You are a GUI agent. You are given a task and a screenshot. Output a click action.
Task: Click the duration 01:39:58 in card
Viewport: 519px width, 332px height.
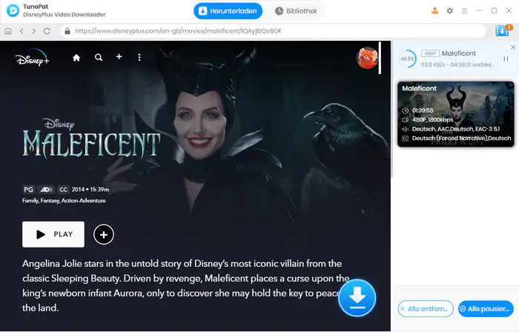click(423, 110)
